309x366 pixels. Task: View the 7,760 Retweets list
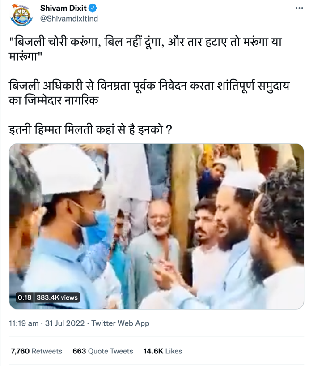click(37, 351)
